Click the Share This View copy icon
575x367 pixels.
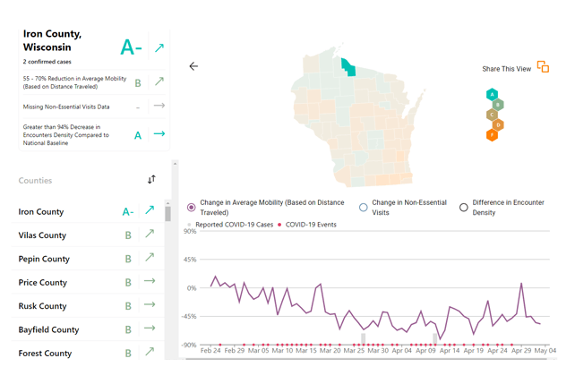pos(543,67)
